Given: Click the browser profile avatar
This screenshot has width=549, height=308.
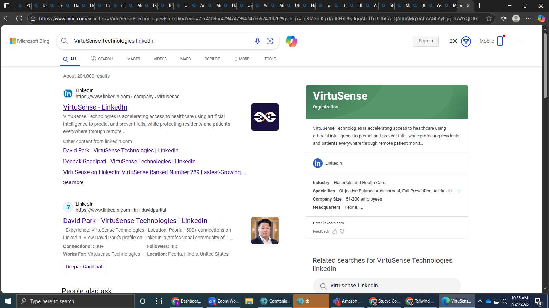Looking at the screenshot, I should point(516,18).
